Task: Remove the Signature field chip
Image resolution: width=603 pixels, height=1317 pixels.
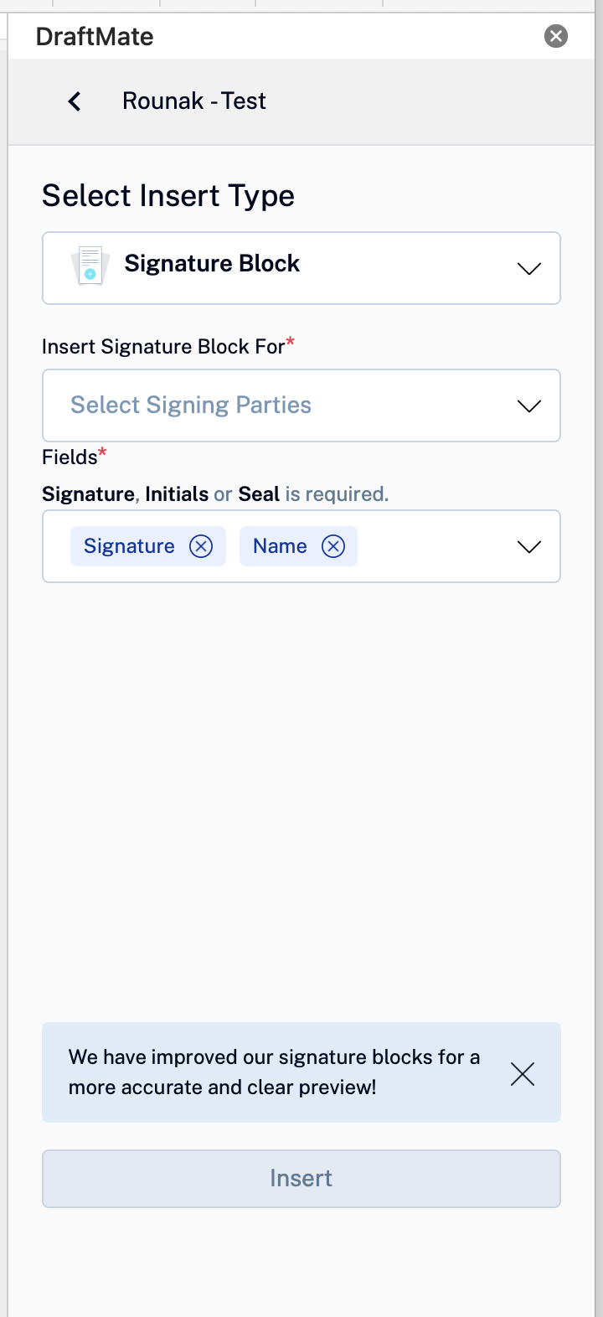Action: [x=201, y=546]
